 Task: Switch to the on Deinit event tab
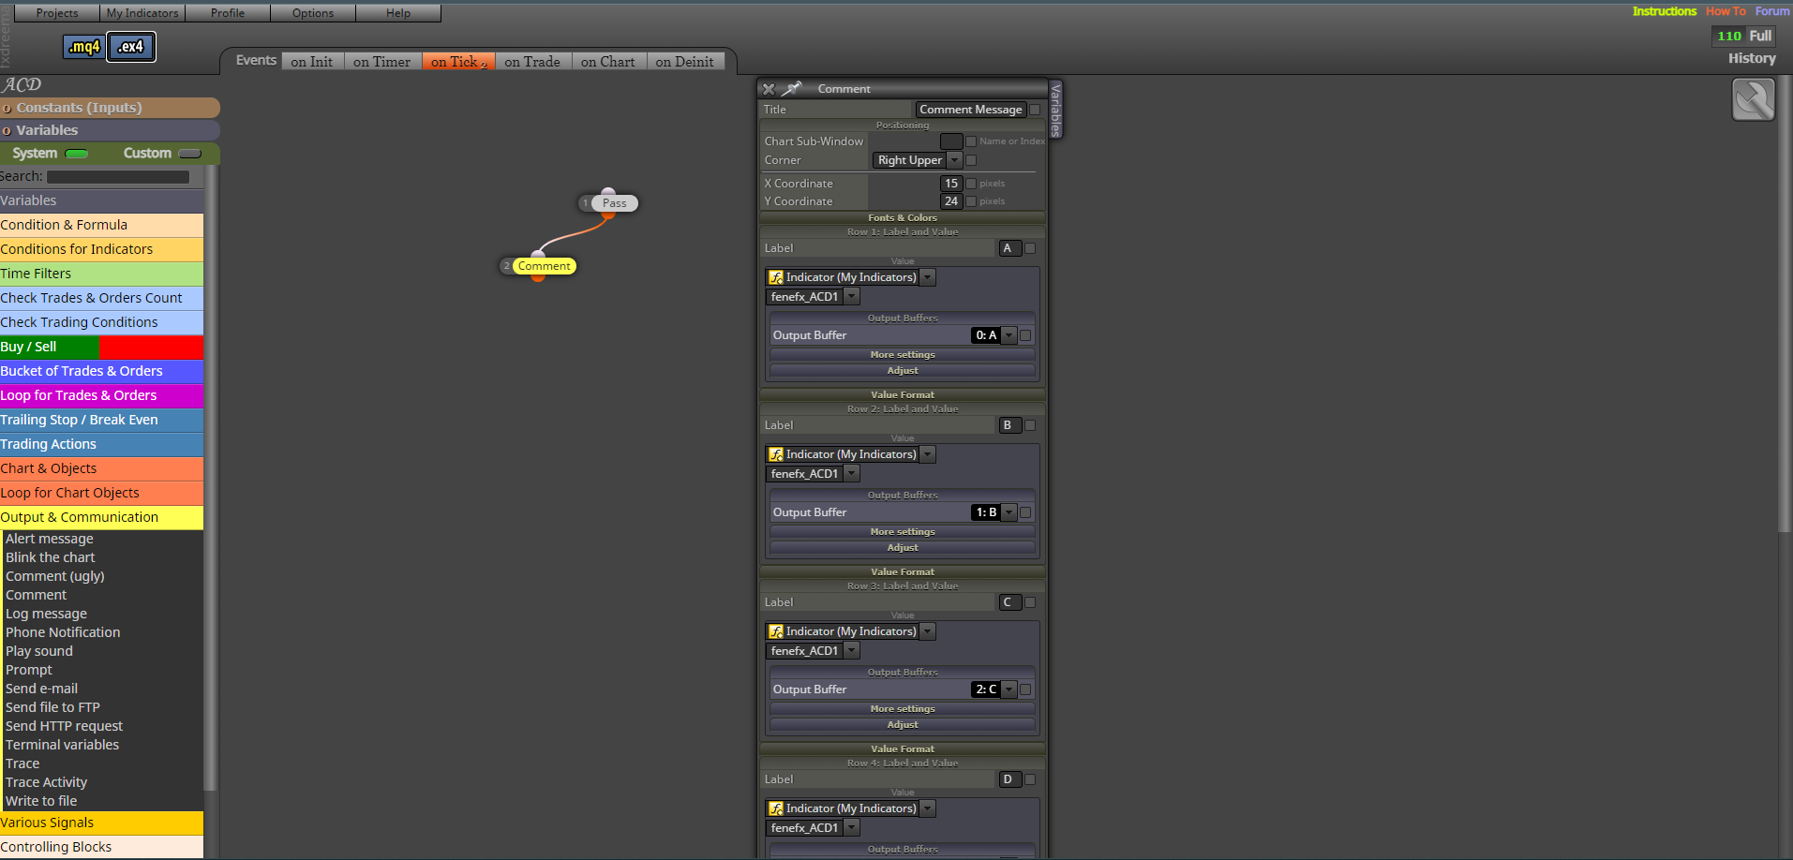[685, 62]
